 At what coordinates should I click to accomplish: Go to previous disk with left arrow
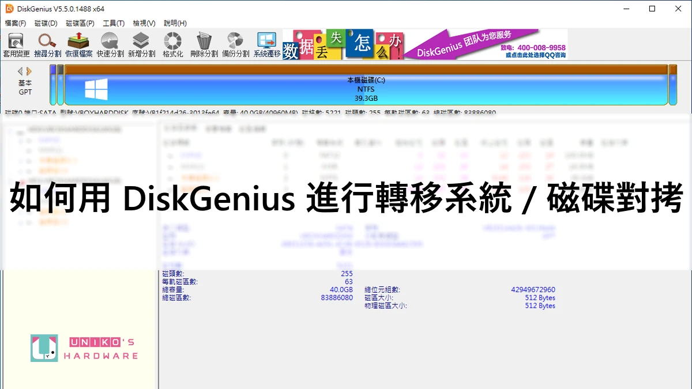(x=20, y=71)
